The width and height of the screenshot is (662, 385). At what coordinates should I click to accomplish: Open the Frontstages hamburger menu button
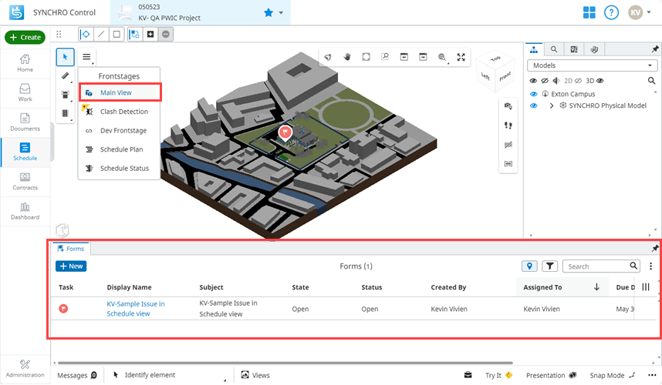pyautogui.click(x=86, y=57)
